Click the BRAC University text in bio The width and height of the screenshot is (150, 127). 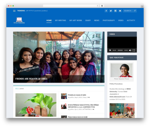[x=120, y=90]
